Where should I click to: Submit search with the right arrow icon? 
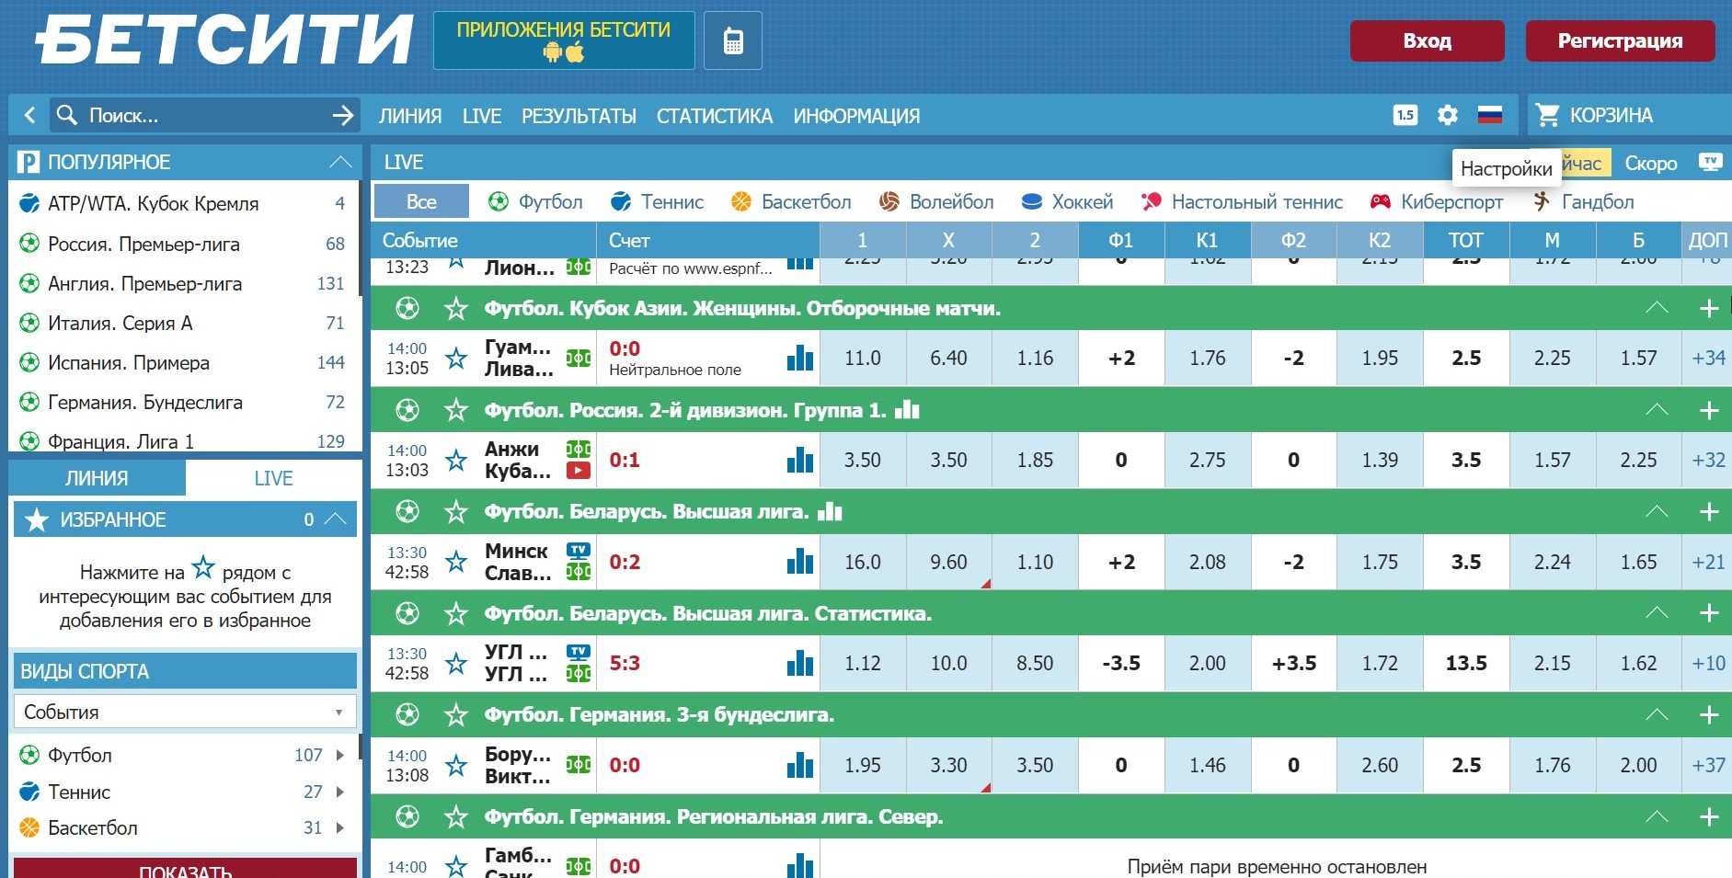[343, 115]
